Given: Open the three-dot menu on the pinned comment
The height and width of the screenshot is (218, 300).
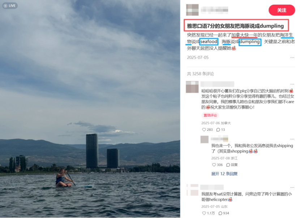Looking at the screenshot, I should 292,84.
